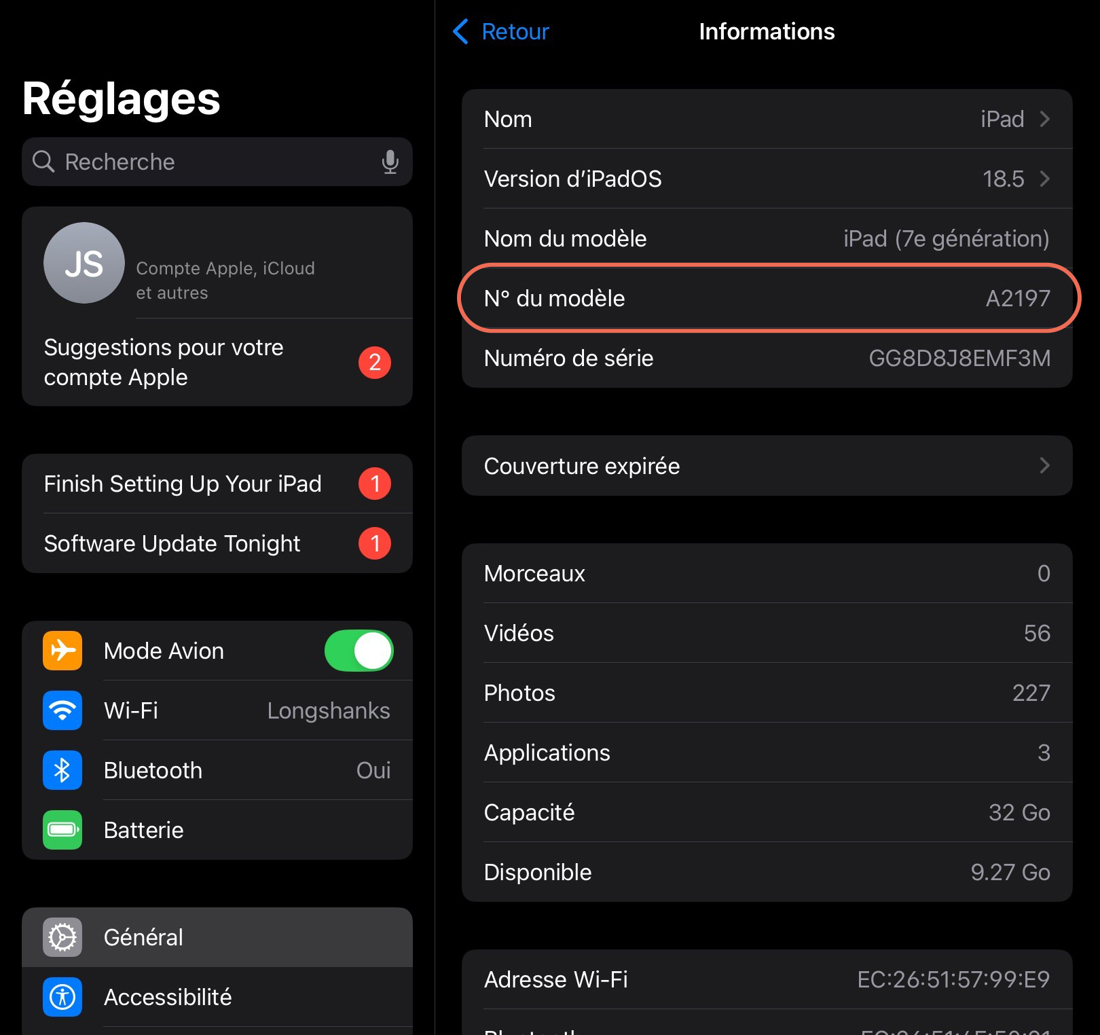
Task: Click Bluetooth status Oui
Action: tap(373, 770)
